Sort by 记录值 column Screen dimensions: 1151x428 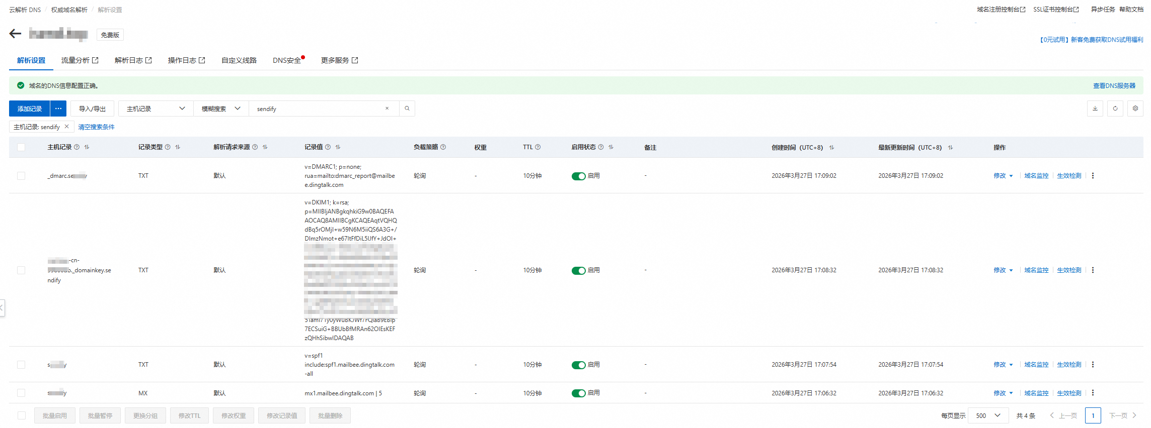tap(338, 147)
